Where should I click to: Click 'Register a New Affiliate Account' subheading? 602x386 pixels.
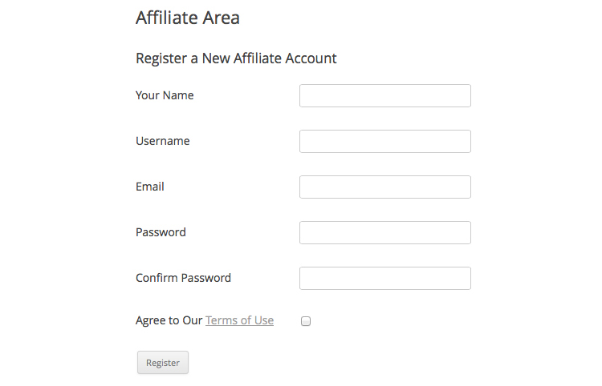click(236, 58)
